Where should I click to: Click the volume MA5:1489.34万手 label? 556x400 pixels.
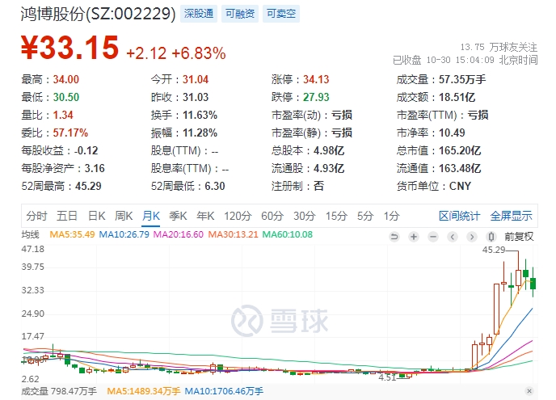144,391
